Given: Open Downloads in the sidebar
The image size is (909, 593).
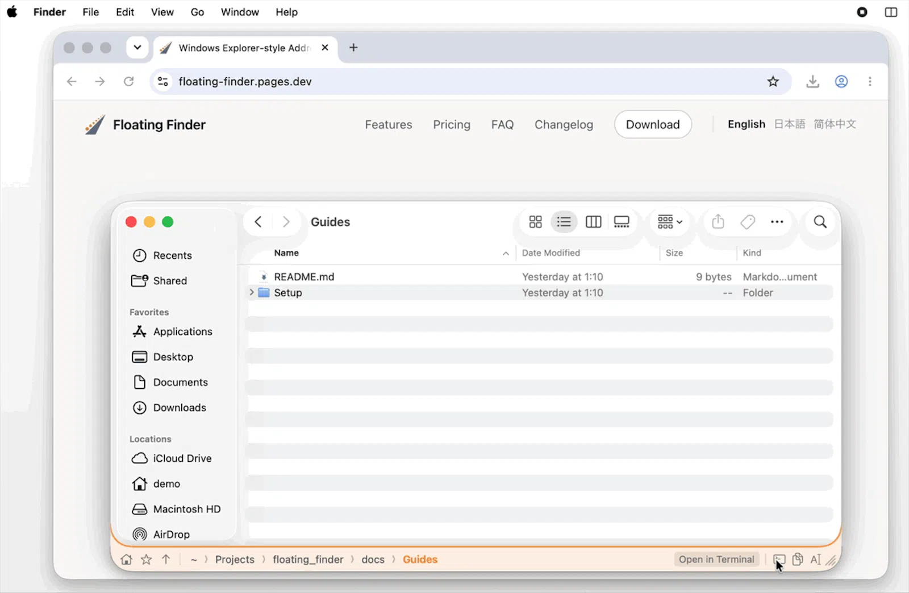Looking at the screenshot, I should (x=178, y=408).
